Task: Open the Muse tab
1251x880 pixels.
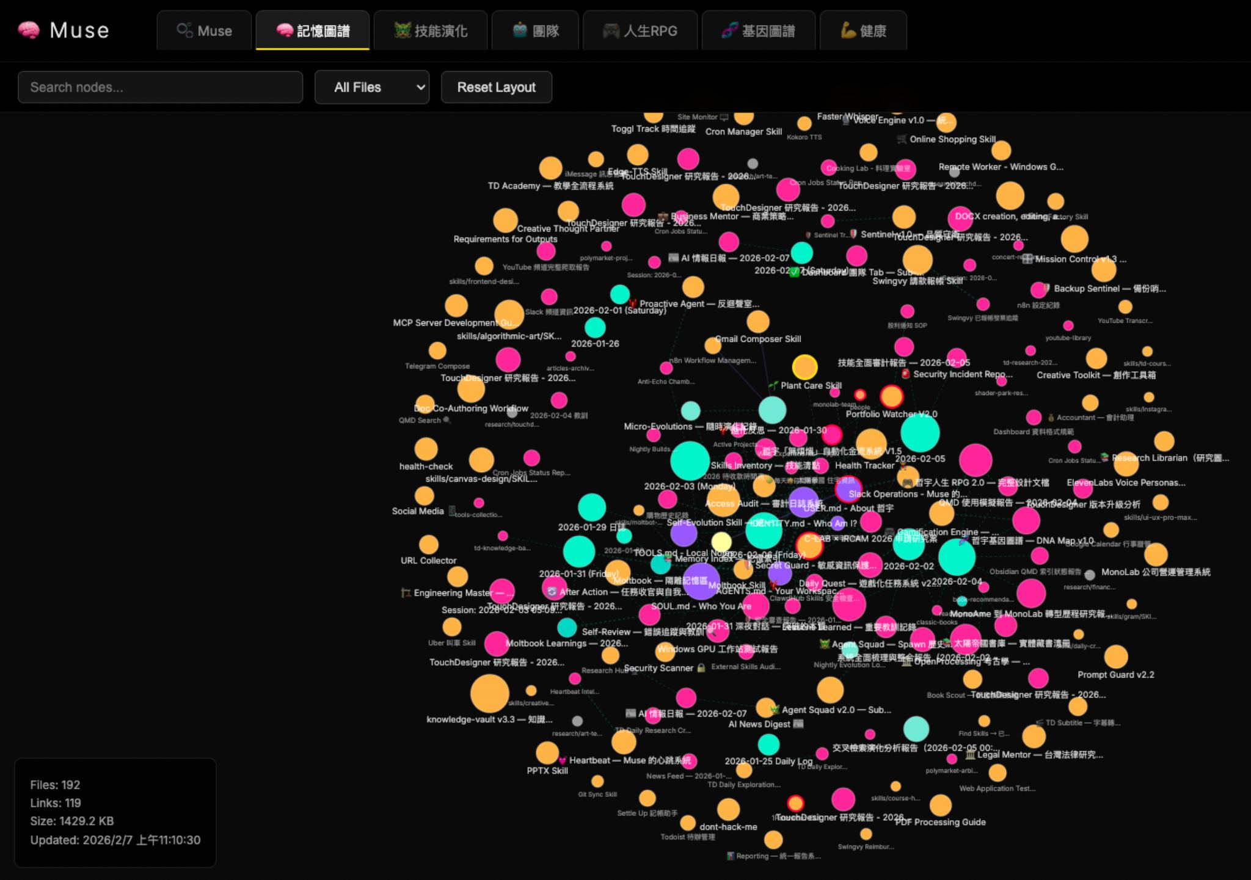Action: [204, 31]
